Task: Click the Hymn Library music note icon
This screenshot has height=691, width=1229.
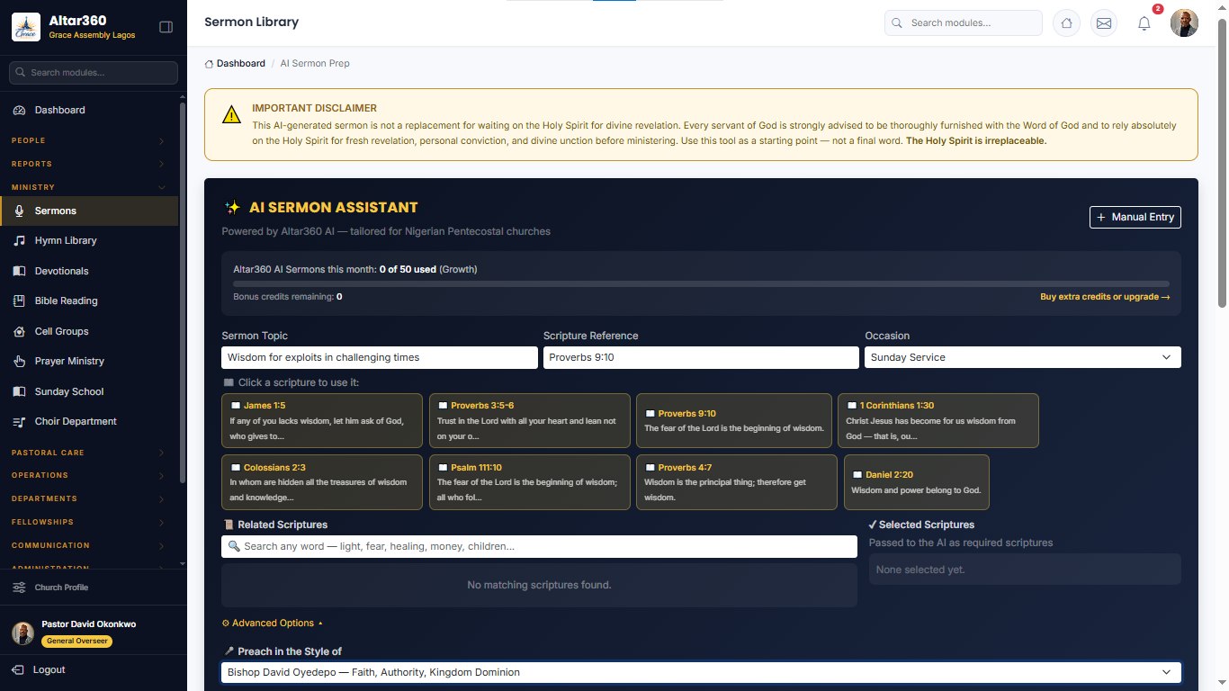Action: tap(19, 240)
